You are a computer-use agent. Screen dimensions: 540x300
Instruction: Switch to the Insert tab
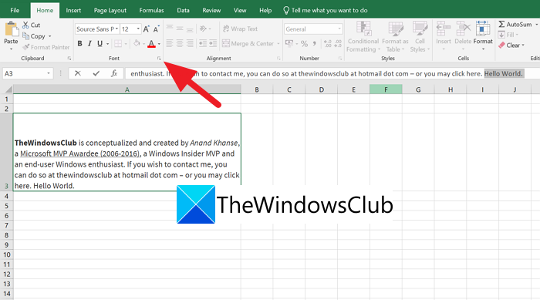coord(73,10)
